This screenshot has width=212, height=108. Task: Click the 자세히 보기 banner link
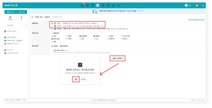click(x=141, y=11)
